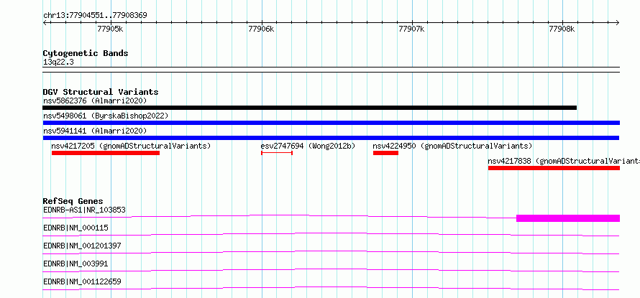
Task: Click the esv2747694 Wong2012b variant glyph
Action: point(277,153)
